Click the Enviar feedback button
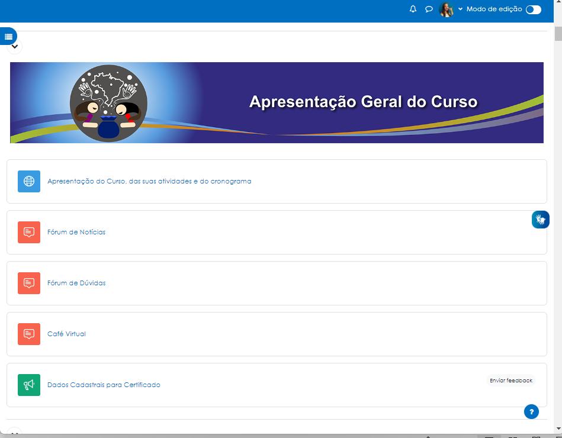 tap(510, 381)
